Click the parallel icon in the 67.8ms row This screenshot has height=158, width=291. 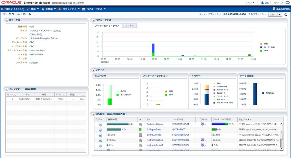point(202,140)
